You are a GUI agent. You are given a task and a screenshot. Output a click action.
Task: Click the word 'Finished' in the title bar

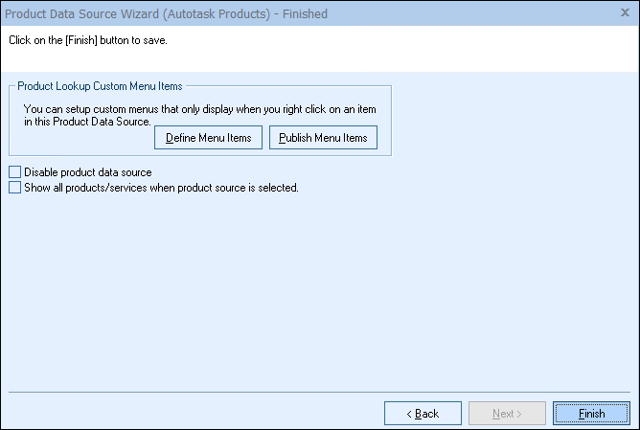point(300,13)
